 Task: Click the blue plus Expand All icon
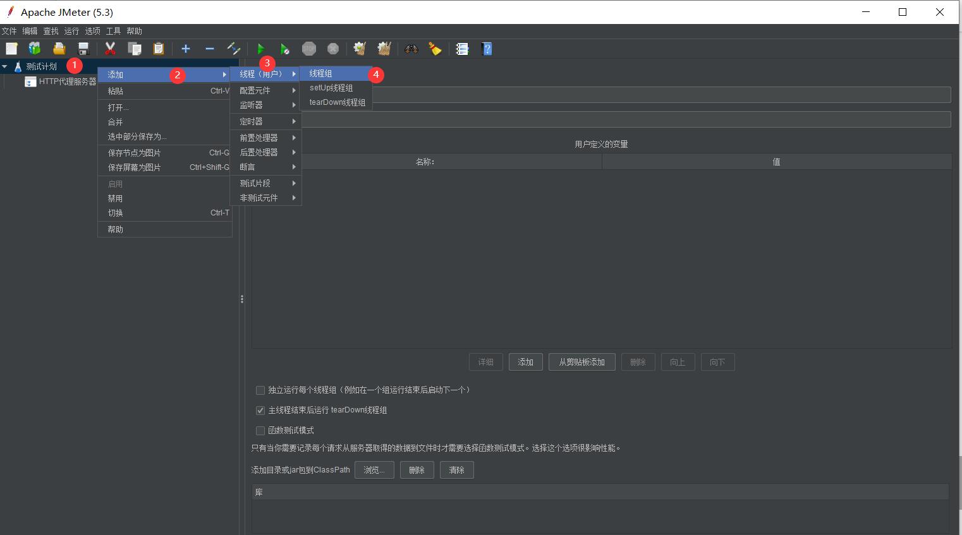[x=186, y=49]
